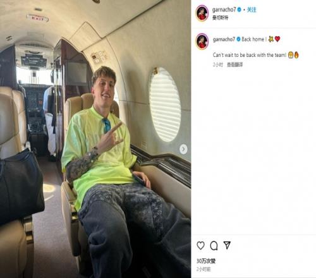Screen dimensions: 316x278
Task: Open garnacho7 profile from caption username
Action: (224, 39)
